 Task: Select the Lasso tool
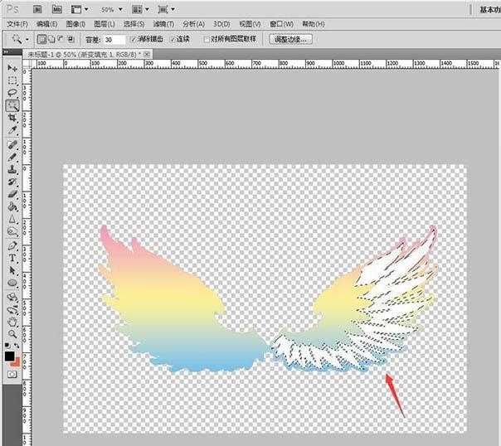click(12, 93)
